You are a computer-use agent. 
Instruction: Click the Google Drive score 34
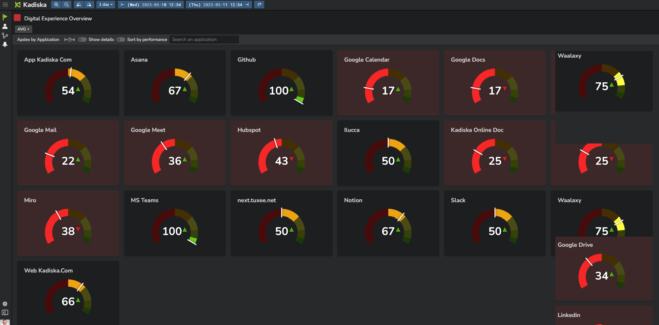pos(602,276)
